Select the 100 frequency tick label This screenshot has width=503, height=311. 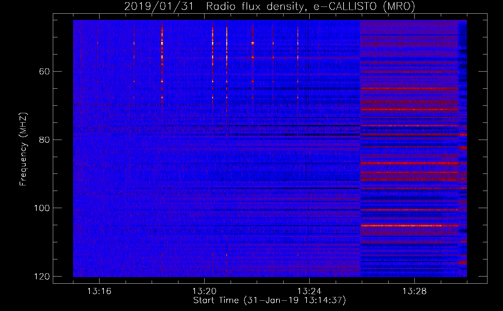[x=42, y=208]
